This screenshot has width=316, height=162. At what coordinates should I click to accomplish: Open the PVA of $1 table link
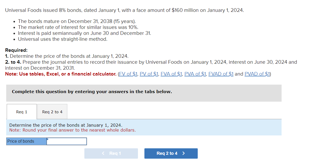(x=195, y=74)
